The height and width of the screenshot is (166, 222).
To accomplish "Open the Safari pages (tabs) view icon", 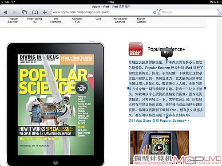I will [24, 12].
